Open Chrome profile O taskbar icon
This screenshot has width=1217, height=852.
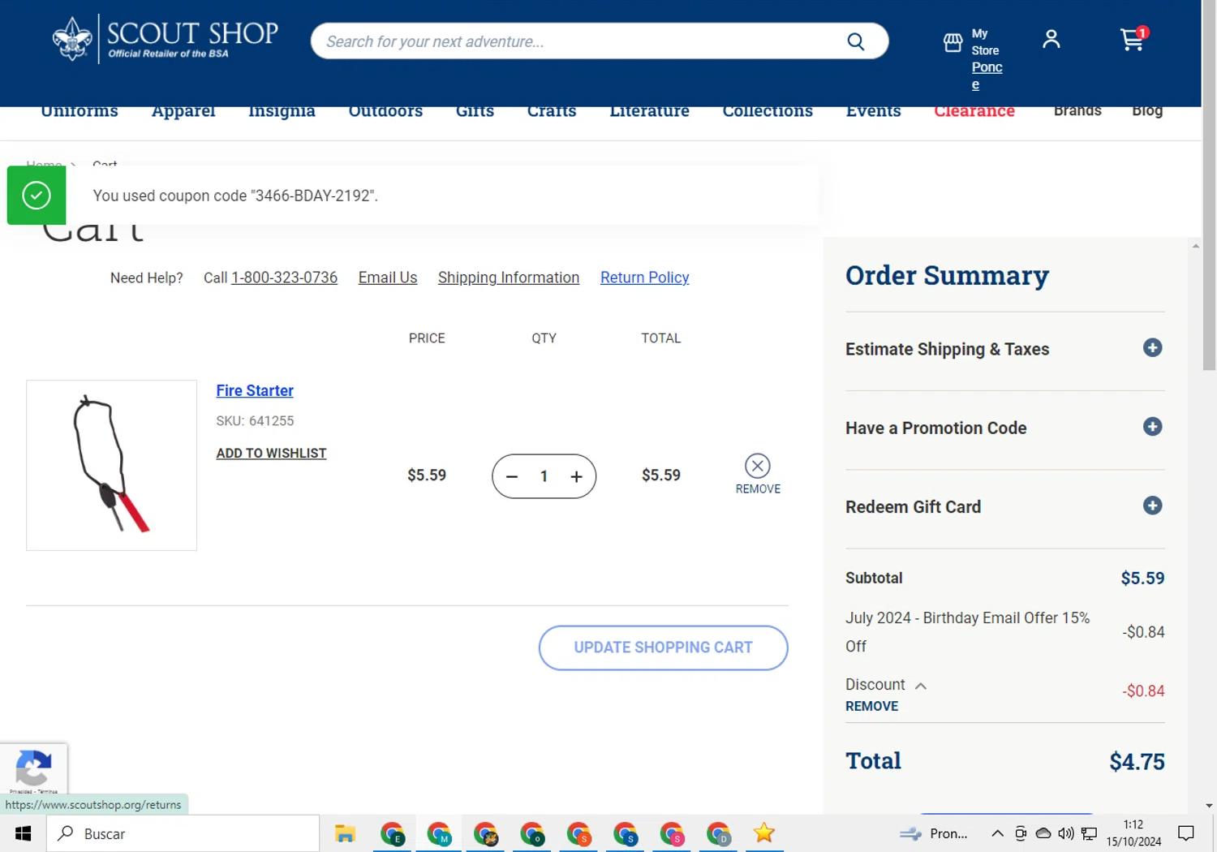pos(532,833)
